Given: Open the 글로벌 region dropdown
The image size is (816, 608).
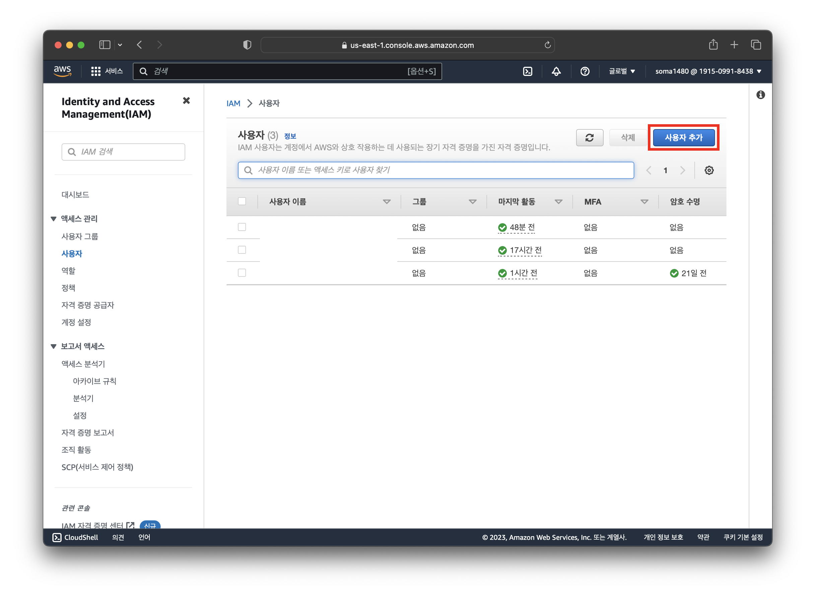Looking at the screenshot, I should pos(622,71).
